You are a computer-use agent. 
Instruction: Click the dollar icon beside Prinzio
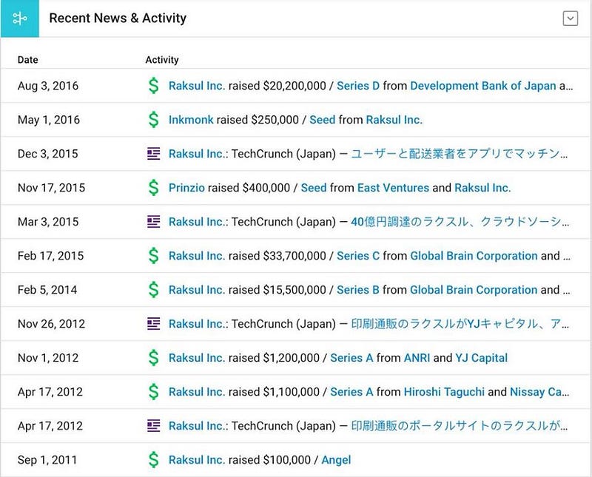[153, 188]
